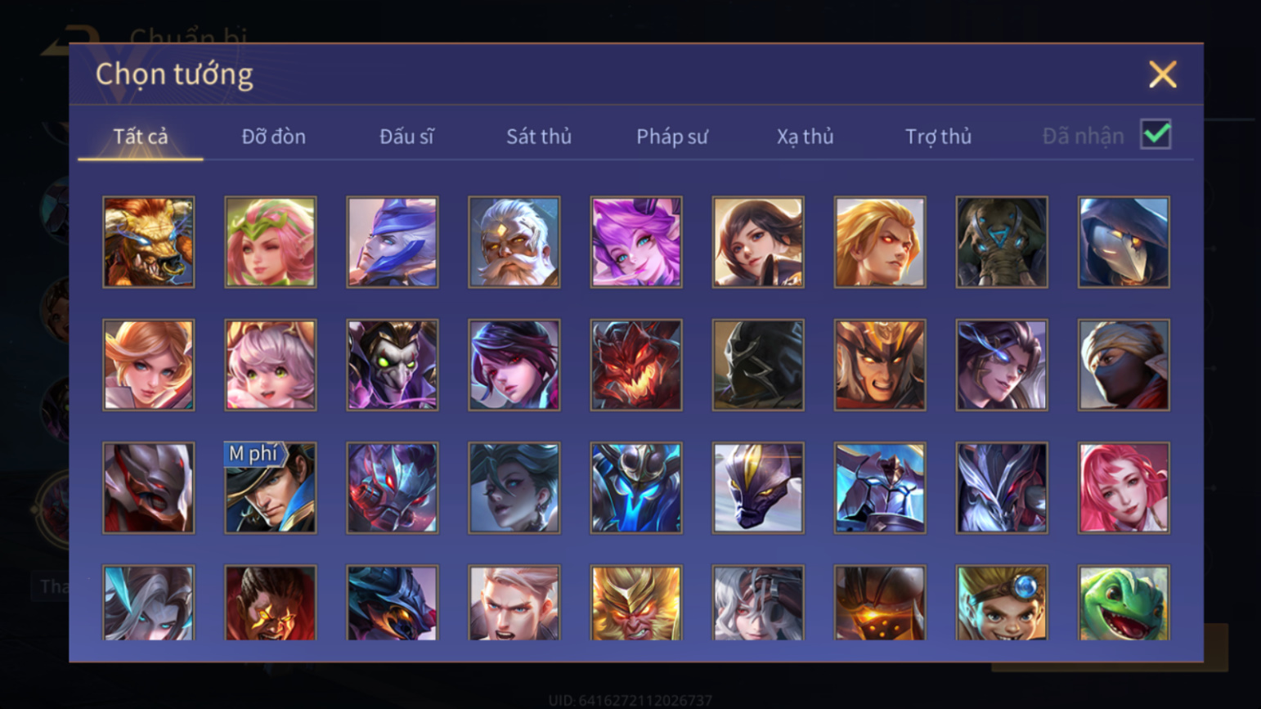Select the green chameleon hero portrait
Viewport: 1261px width, 709px height.
pyautogui.click(x=1124, y=603)
